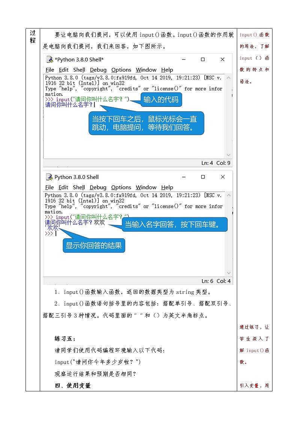Close the lower Python 3.8.0 Shell window
Image resolution: width=298 pixels, height=421 pixels.
[x=223, y=177]
